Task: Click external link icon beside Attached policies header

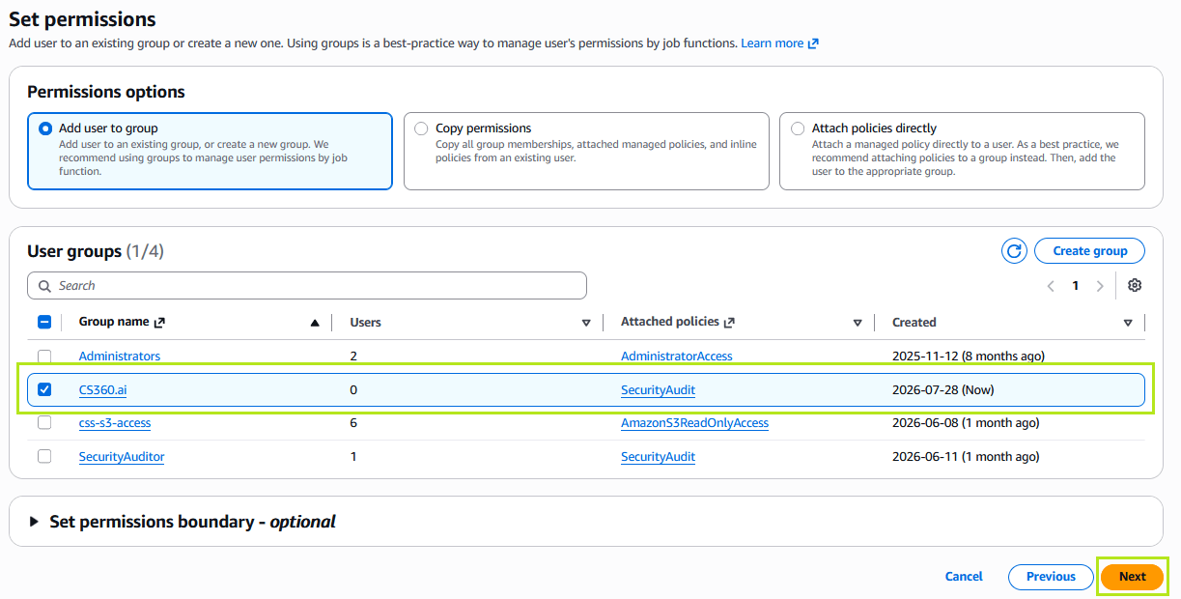Action: click(x=729, y=323)
